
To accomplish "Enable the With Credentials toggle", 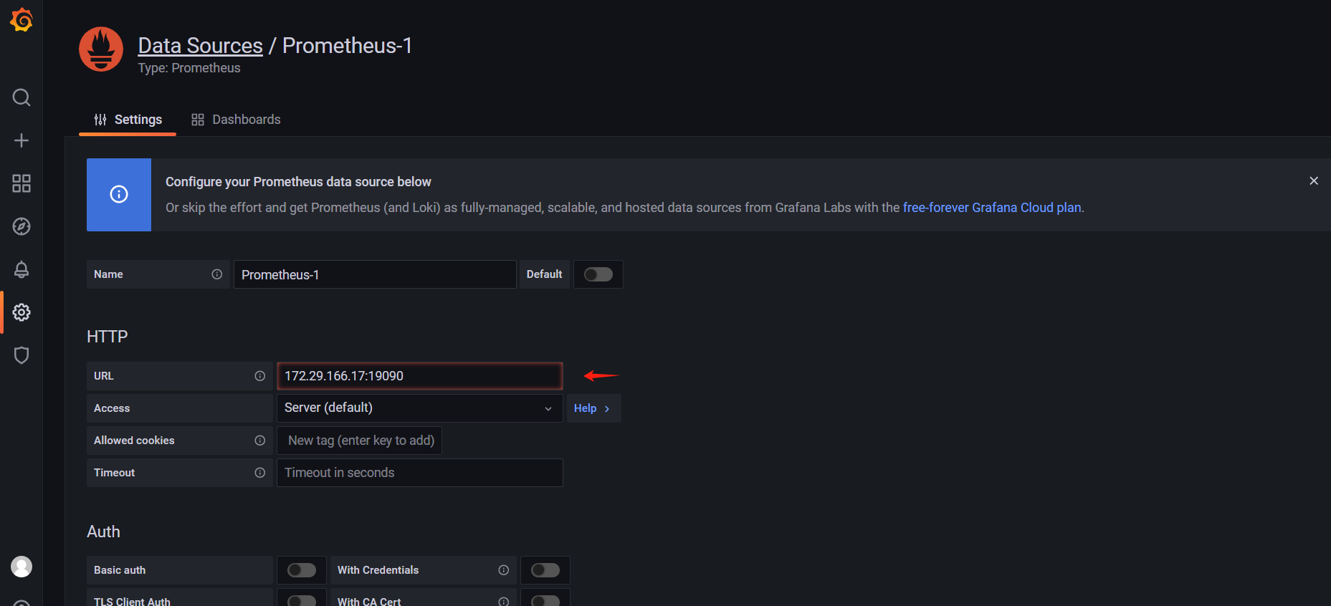I will coord(545,570).
